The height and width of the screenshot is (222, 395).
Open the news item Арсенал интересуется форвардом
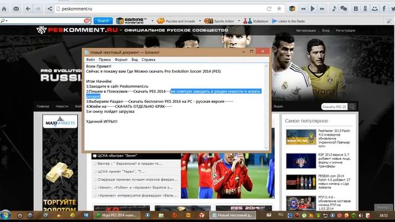coord(137,195)
